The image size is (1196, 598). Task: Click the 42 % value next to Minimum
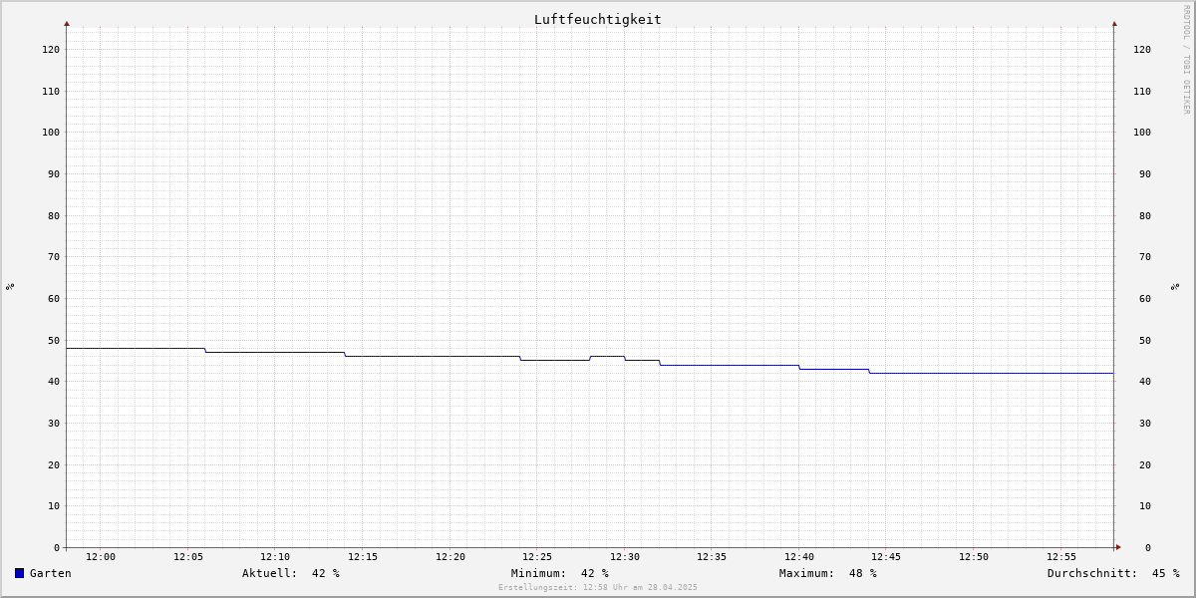pos(595,573)
